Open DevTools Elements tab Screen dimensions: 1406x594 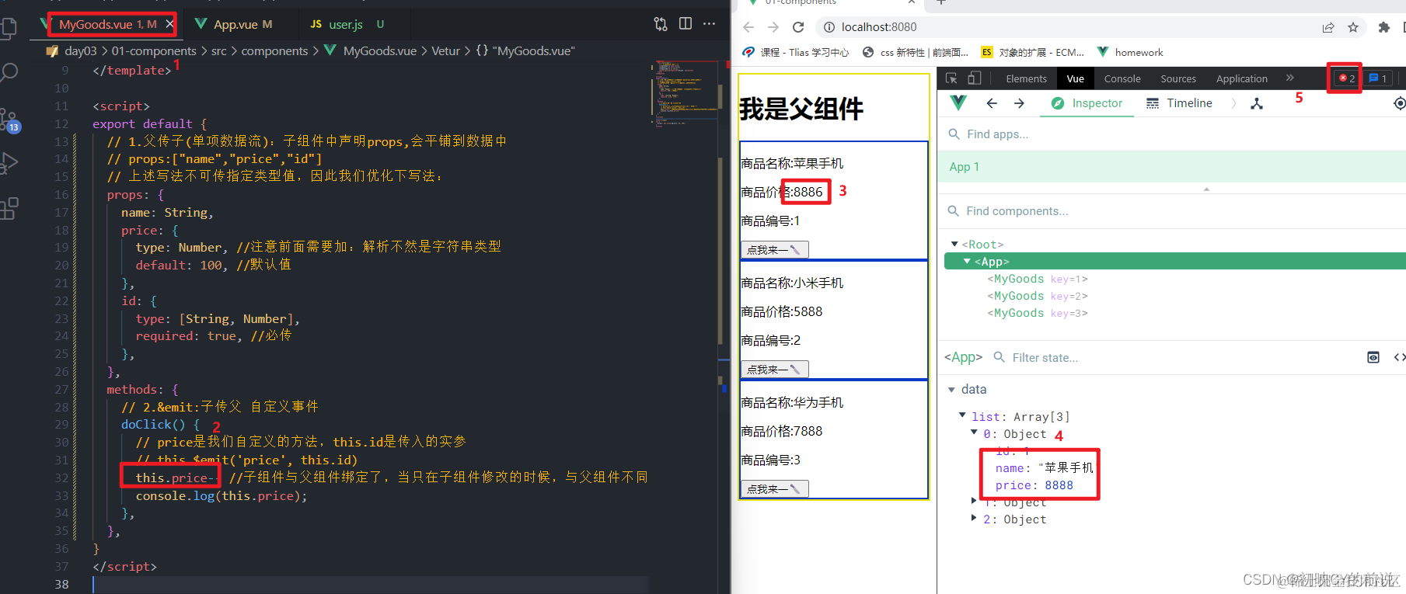(1026, 78)
